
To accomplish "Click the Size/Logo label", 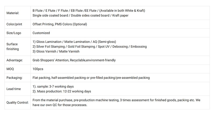I will 14,33.
